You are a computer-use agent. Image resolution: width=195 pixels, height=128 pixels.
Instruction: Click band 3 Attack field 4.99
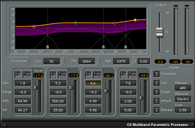(93, 101)
